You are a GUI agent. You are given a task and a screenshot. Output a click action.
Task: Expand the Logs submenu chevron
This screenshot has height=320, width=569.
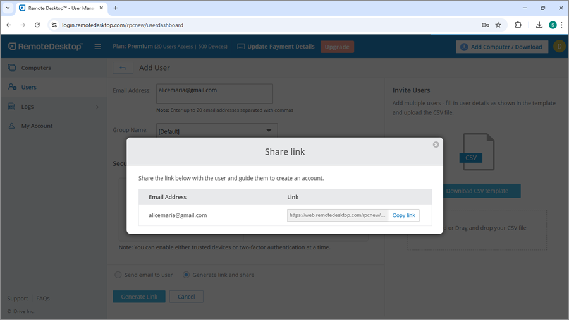(97, 107)
